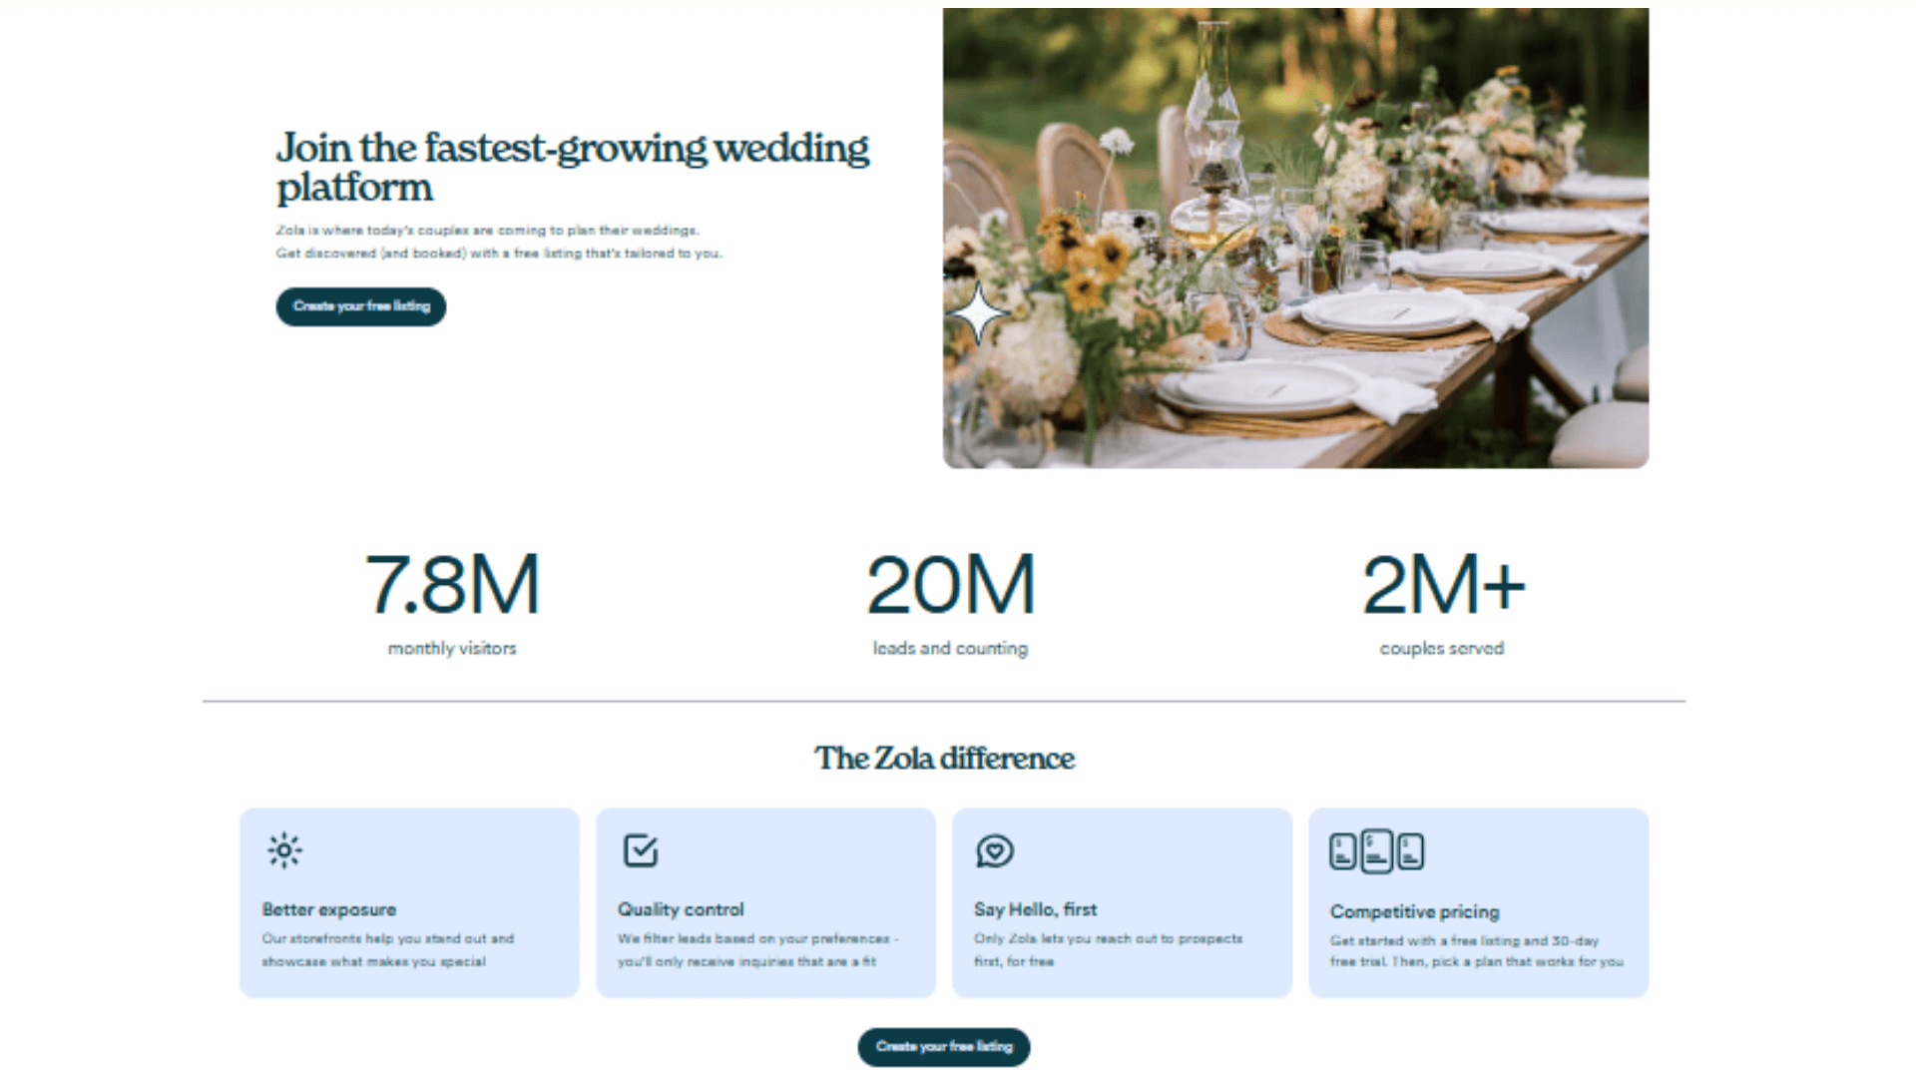Click the bottom "Create your free listing" button
Screen dimensions: 1916x1078
pos(943,1047)
